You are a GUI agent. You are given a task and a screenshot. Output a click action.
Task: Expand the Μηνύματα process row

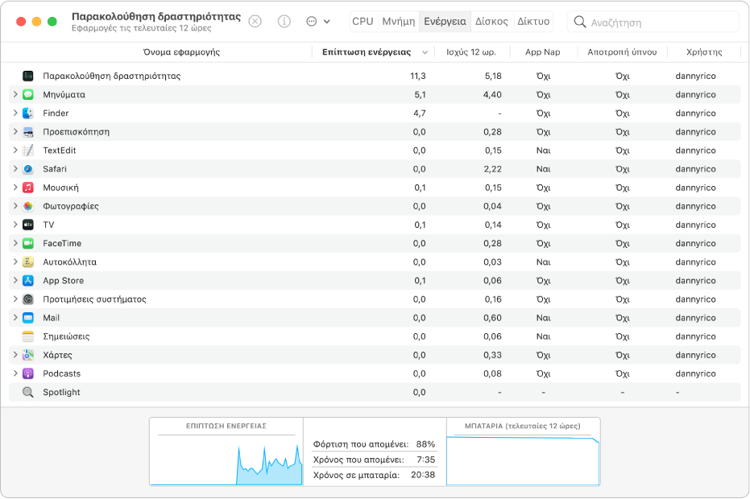point(15,94)
